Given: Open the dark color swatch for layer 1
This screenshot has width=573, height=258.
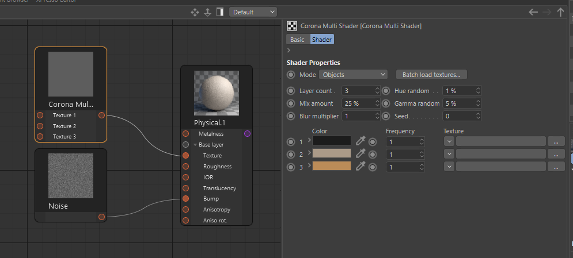Looking at the screenshot, I should click(332, 141).
